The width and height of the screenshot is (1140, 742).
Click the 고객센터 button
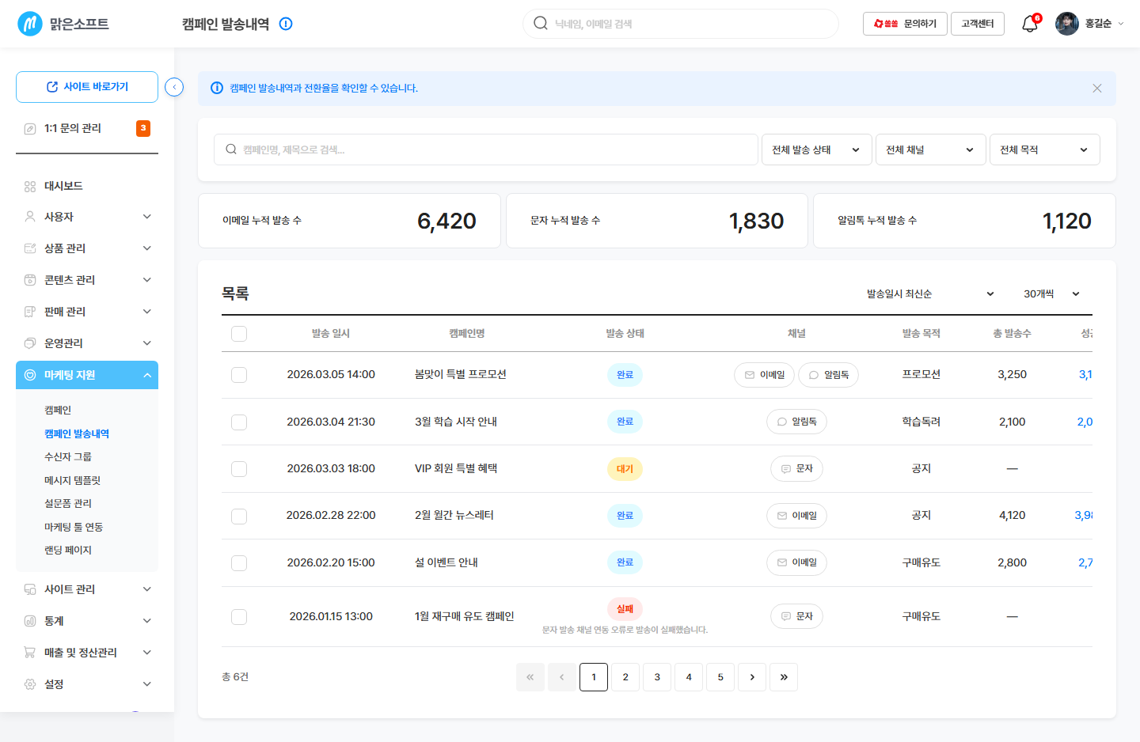tap(978, 24)
